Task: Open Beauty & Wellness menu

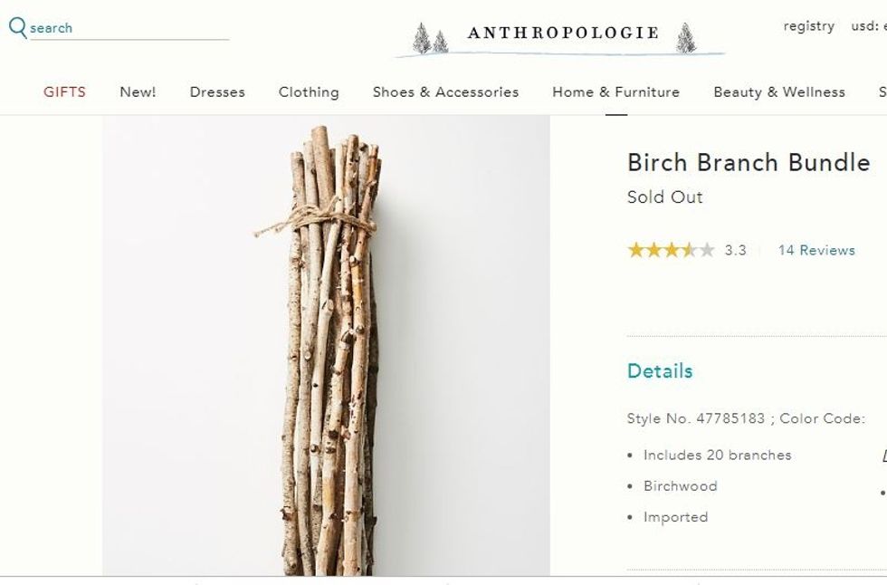Action: tap(778, 91)
